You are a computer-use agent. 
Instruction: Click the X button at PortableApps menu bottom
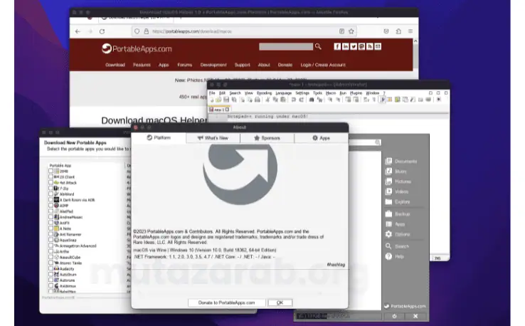click(415, 316)
